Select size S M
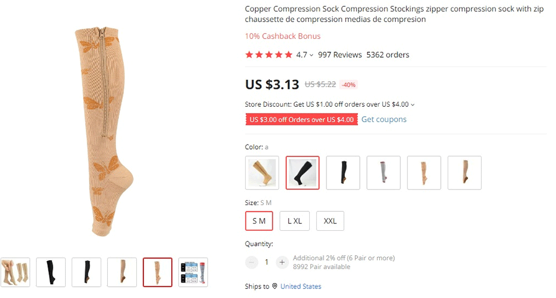The width and height of the screenshot is (556, 298). (259, 221)
